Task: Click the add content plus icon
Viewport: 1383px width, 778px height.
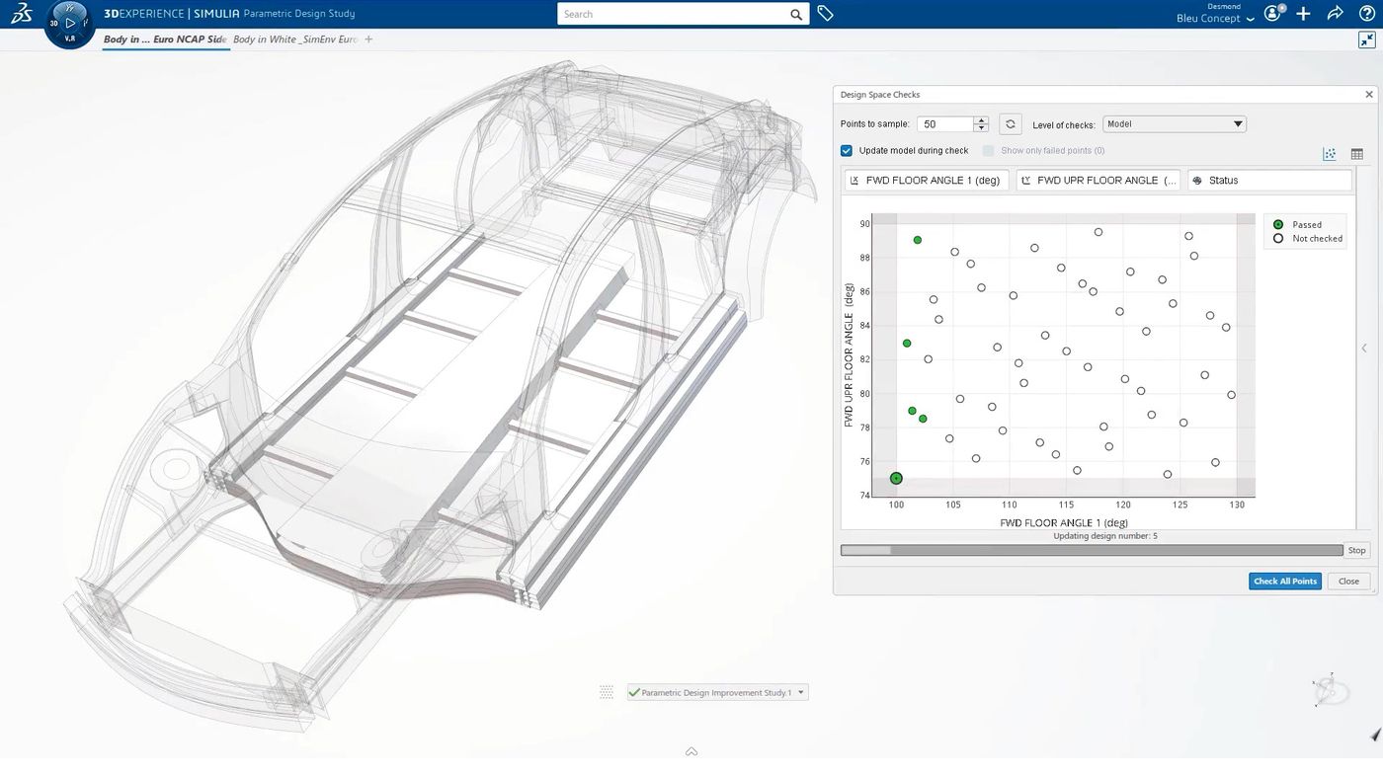Action: 1303,14
